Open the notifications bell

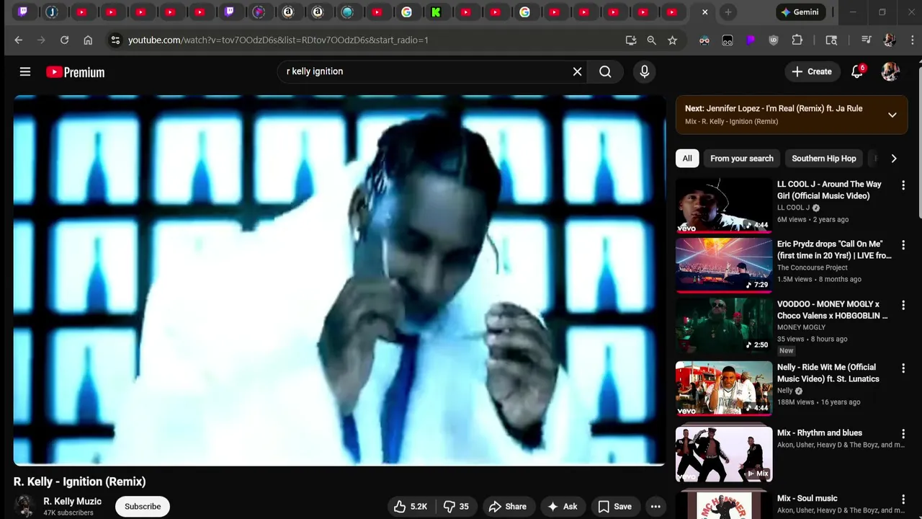pyautogui.click(x=857, y=71)
